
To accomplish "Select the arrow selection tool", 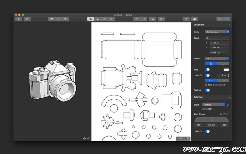I will point(91,19).
